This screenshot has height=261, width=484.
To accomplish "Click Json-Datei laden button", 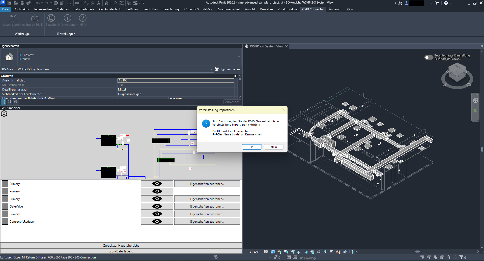I will [121, 251].
